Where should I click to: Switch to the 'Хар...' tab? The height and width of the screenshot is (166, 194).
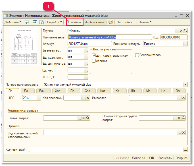(x=59, y=91)
